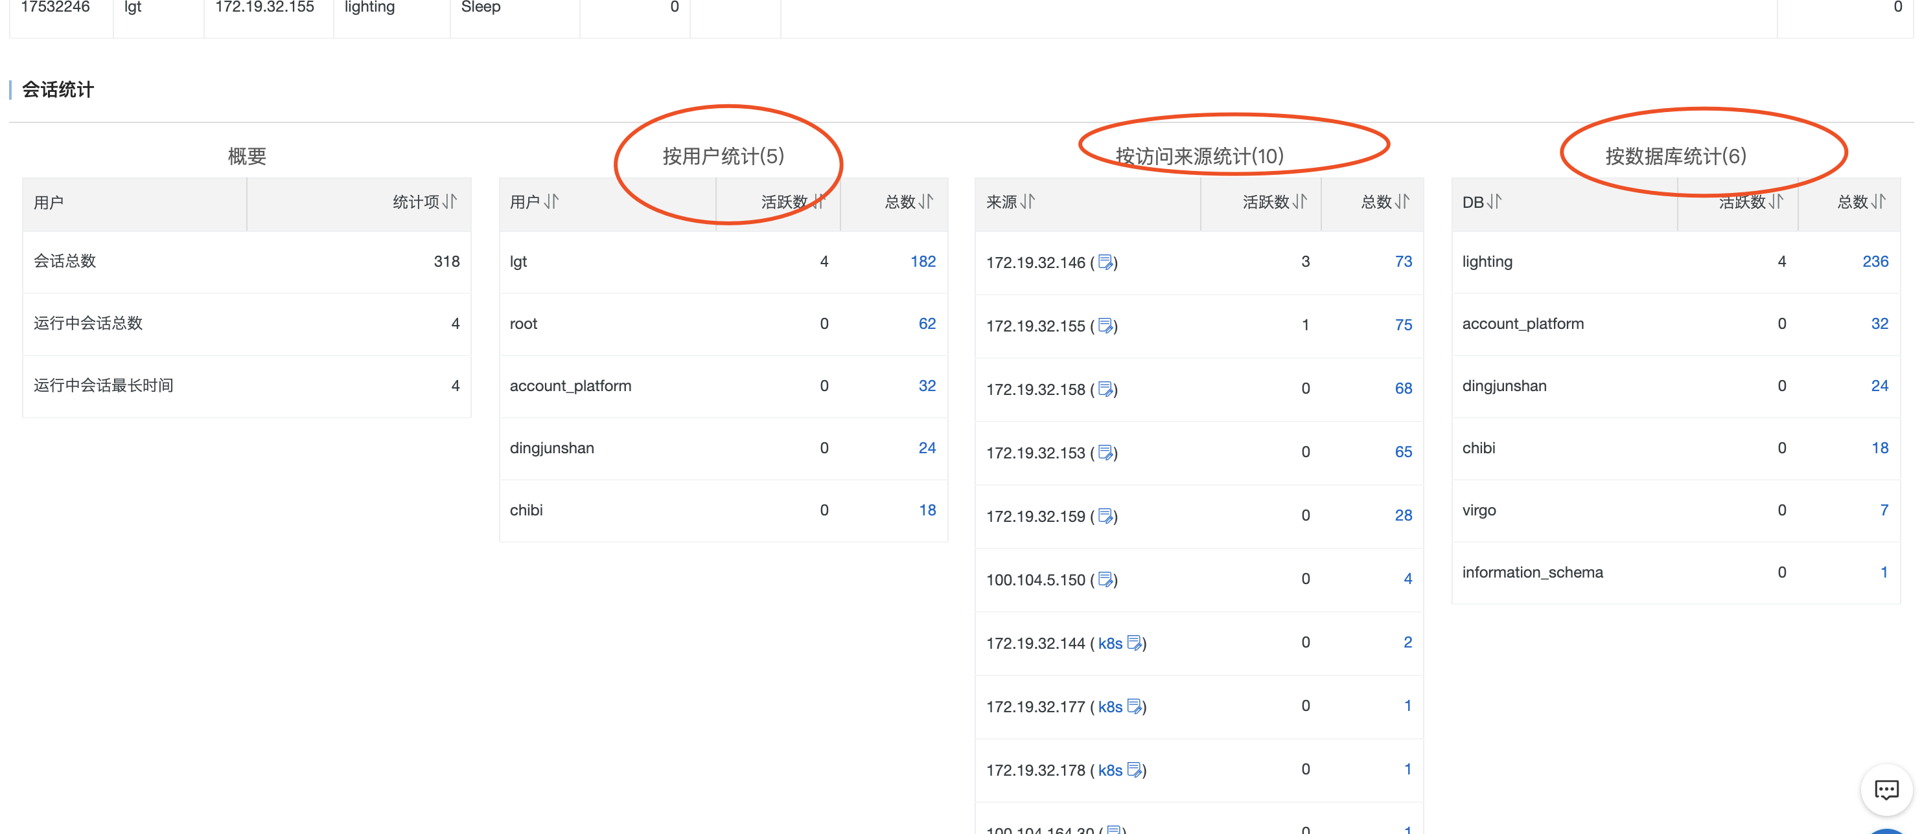Open total 68 for source 172.19.32.158

click(x=1404, y=389)
